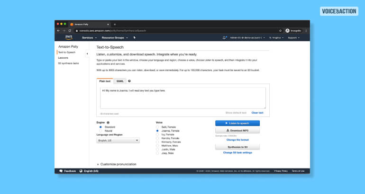Viewport: 365px width, 194px height.
Task: Click the Change file format link
Action: click(x=237, y=140)
